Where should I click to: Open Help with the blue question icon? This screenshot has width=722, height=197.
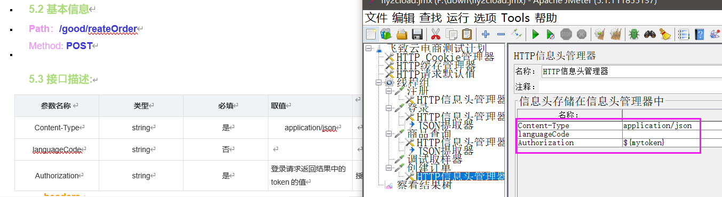tap(700, 35)
